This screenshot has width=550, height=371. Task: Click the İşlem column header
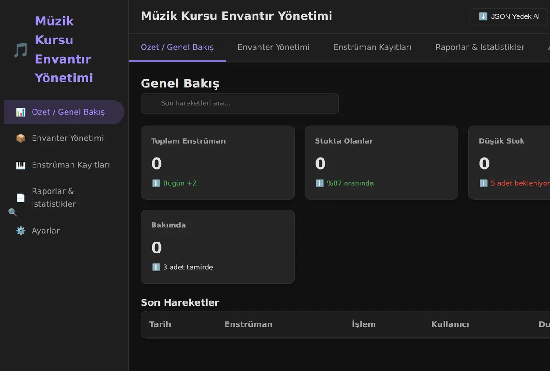point(364,324)
